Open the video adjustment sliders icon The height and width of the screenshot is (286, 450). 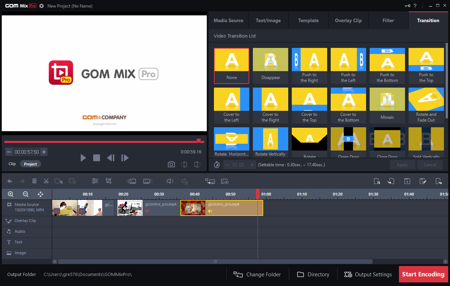95,181
